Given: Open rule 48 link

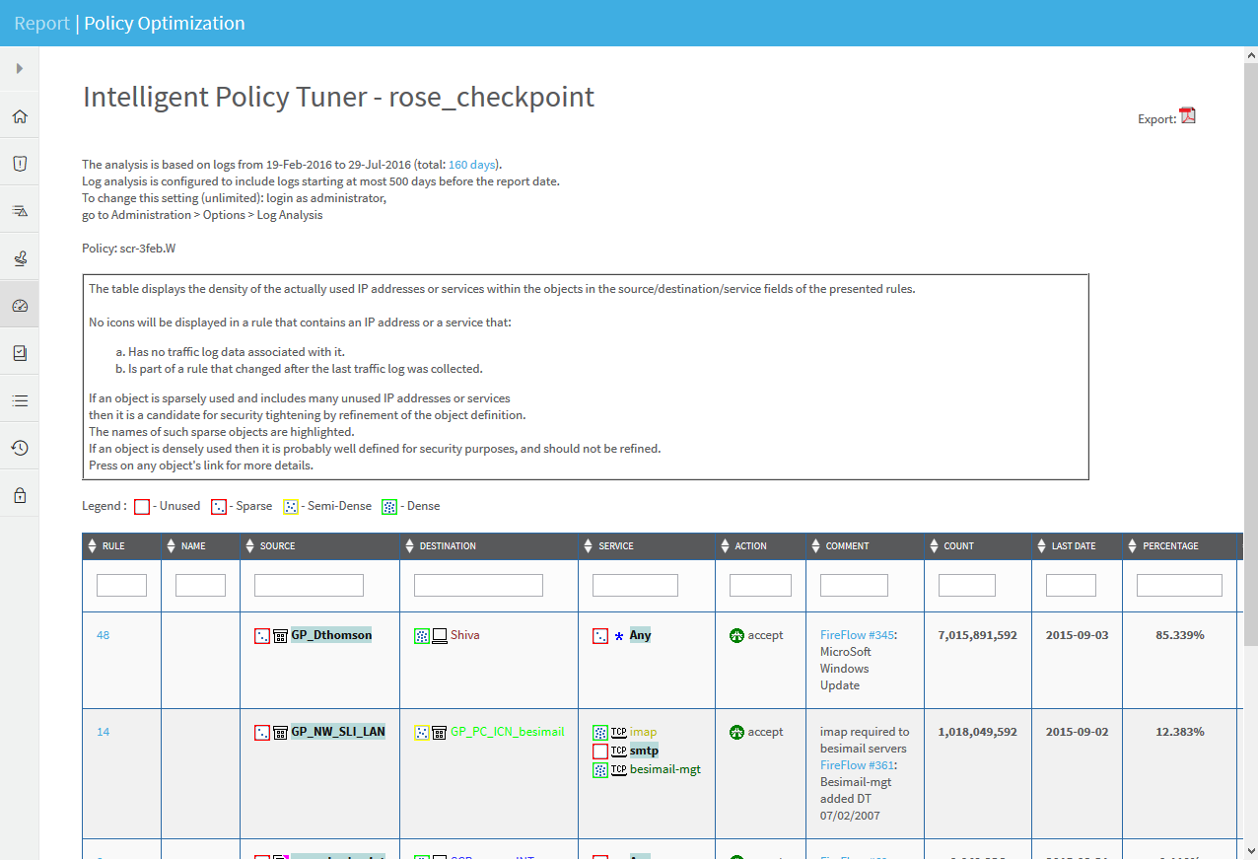Looking at the screenshot, I should 104,635.
